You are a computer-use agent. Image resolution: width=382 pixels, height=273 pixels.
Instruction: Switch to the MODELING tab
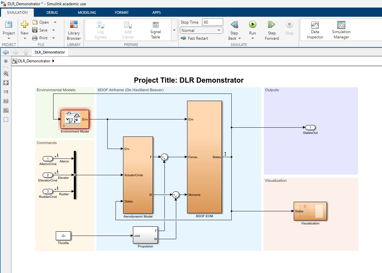tap(87, 12)
